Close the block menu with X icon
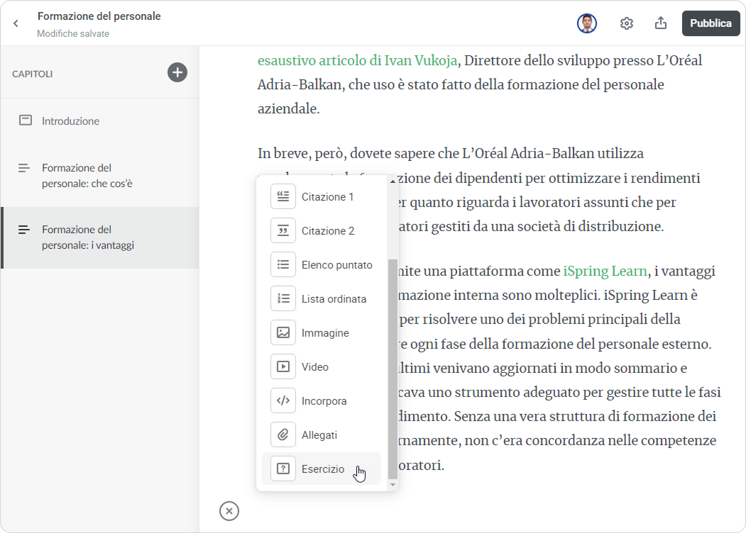This screenshot has height=533, width=746. (x=229, y=511)
